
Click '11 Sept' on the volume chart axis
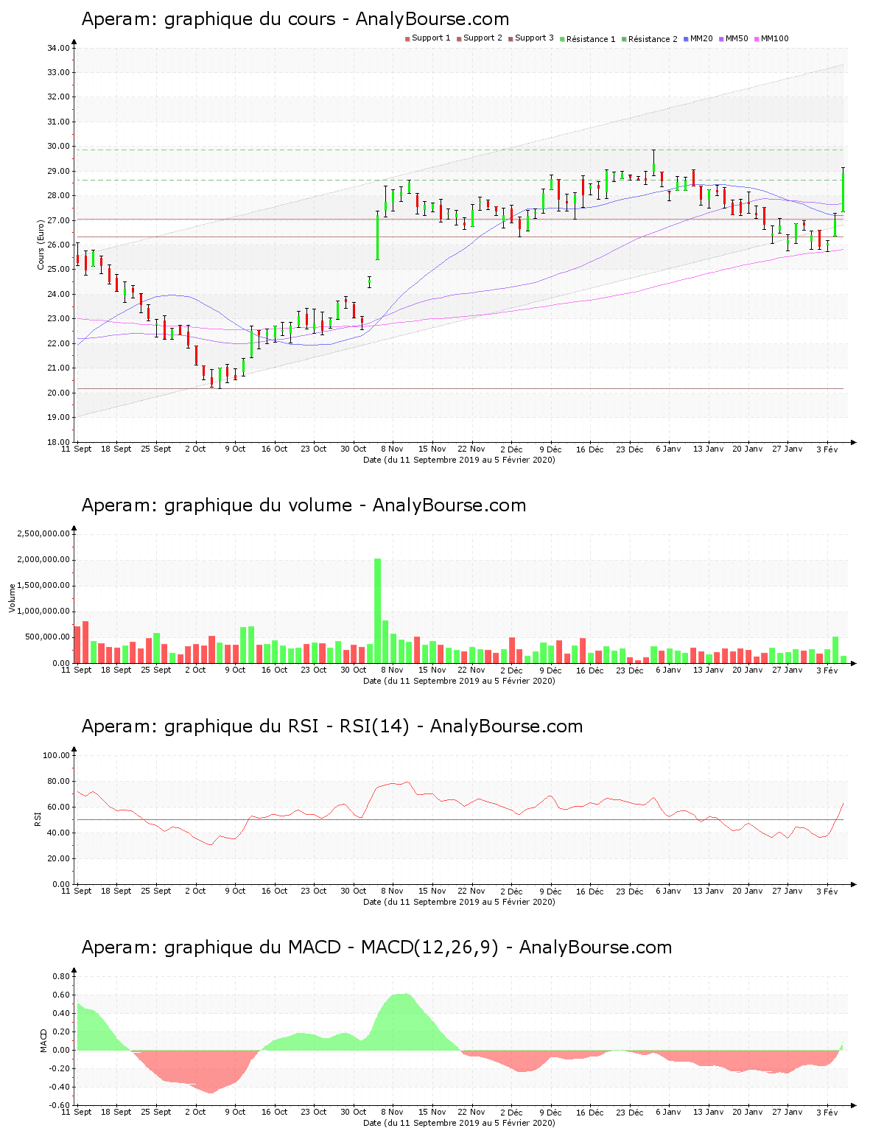pyautogui.click(x=77, y=670)
